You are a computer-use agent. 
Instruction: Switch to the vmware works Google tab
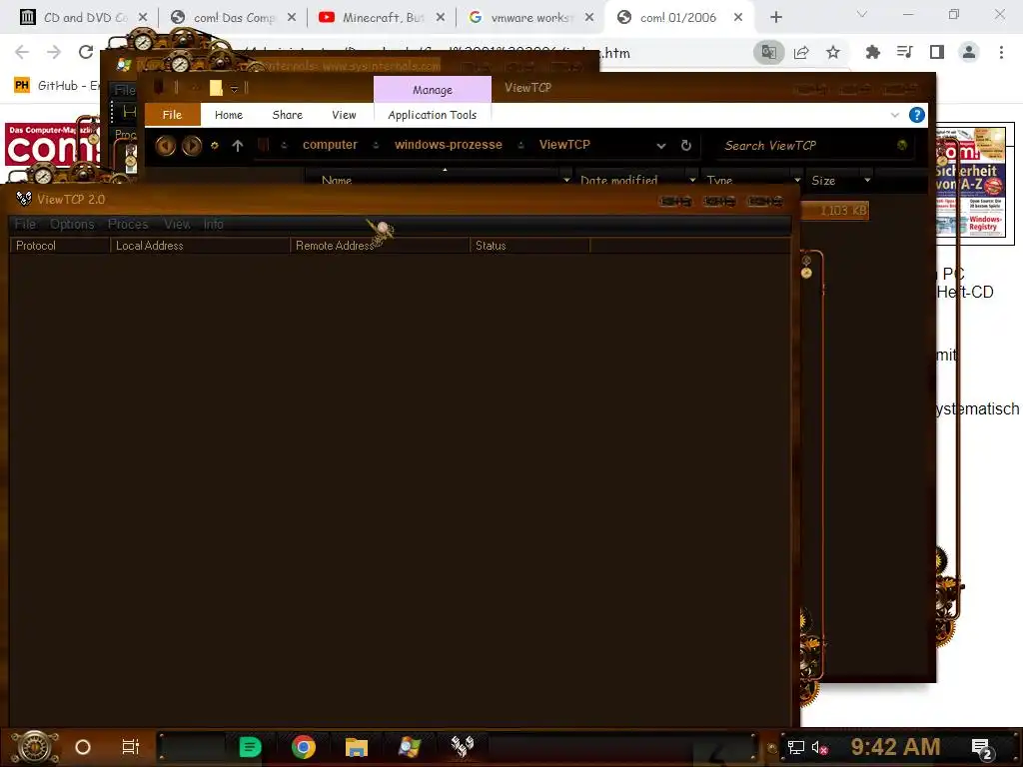point(531,18)
